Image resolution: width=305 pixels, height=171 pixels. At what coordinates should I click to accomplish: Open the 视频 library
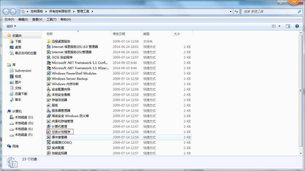18,76
